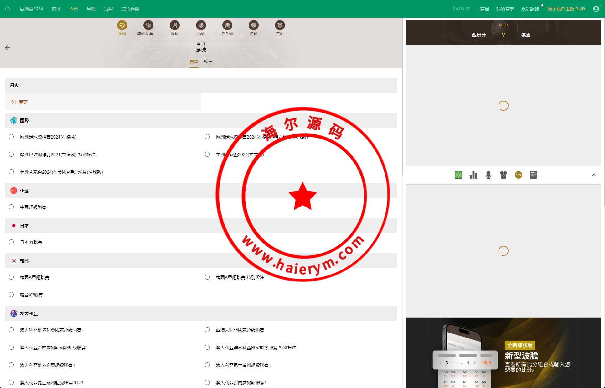Image resolution: width=605 pixels, height=388 pixels.
Task: Select 日本J1聯賽 radio button
Action: click(x=11, y=242)
